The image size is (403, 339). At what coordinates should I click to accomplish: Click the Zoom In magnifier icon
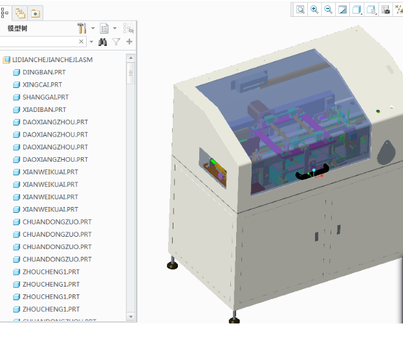[x=314, y=10]
